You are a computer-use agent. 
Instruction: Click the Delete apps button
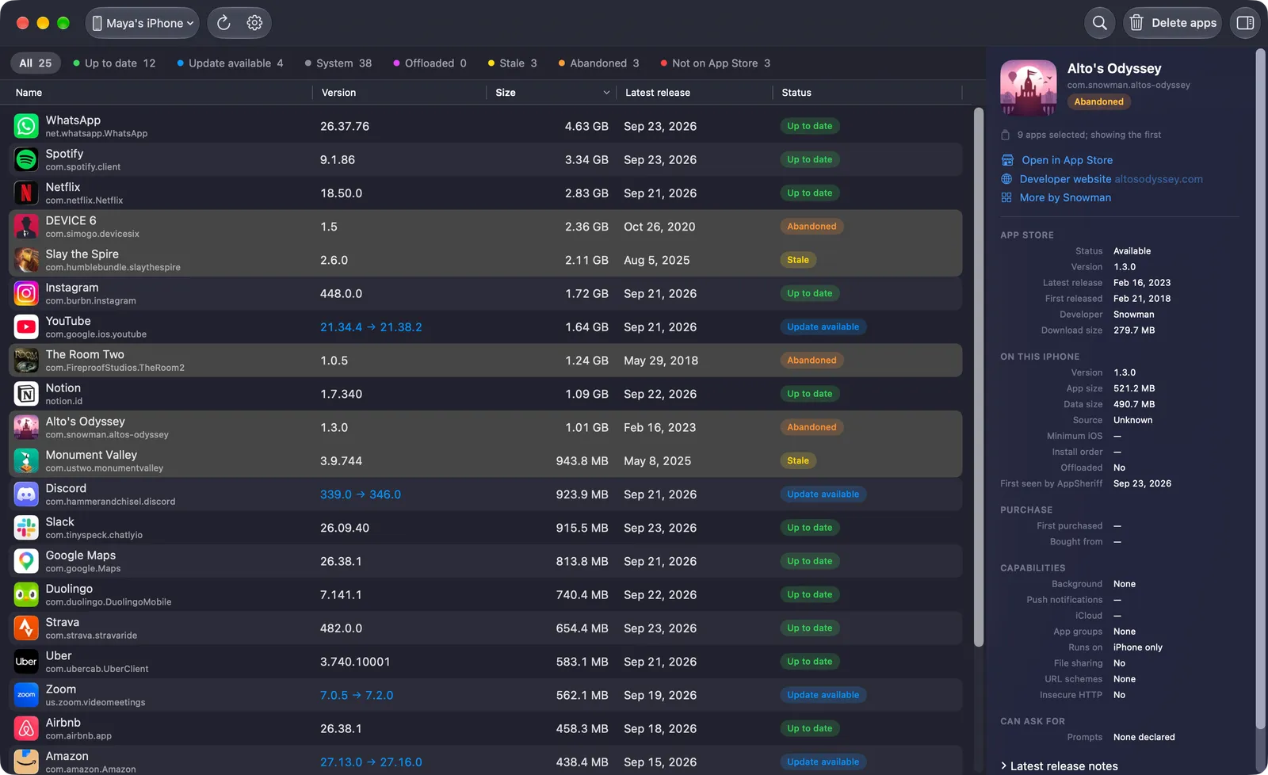1173,23
